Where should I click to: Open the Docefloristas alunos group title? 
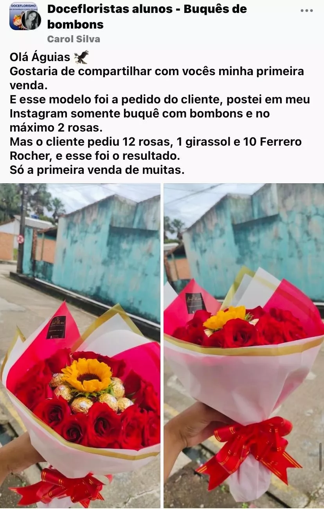point(147,16)
